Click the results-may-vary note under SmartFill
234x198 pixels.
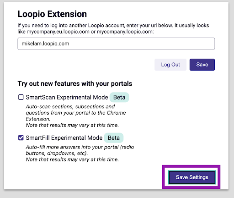point(72,159)
